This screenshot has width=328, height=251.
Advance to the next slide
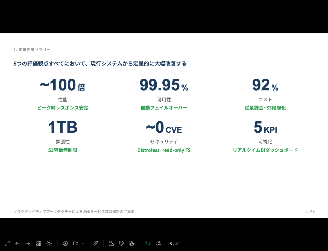click(28, 243)
